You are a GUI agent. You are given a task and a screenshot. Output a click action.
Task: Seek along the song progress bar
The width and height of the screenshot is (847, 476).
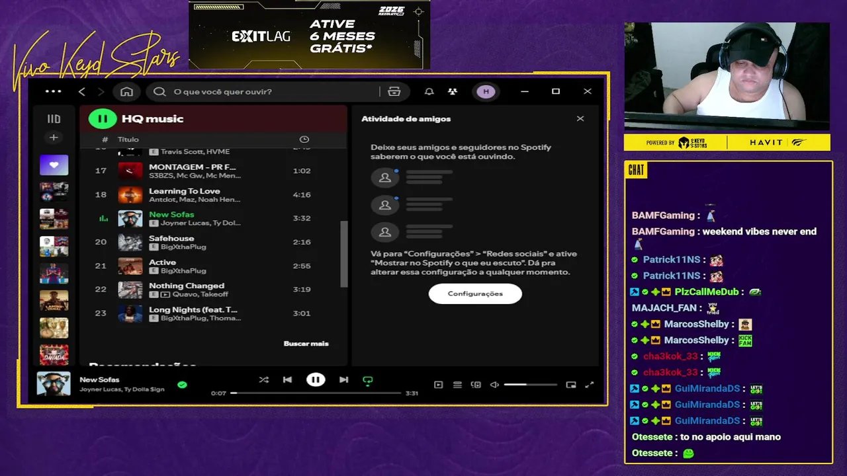coord(316,393)
